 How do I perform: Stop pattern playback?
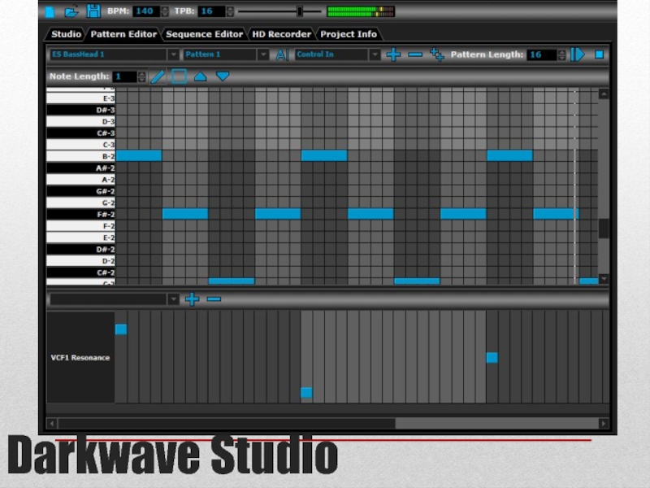pyautogui.click(x=600, y=55)
